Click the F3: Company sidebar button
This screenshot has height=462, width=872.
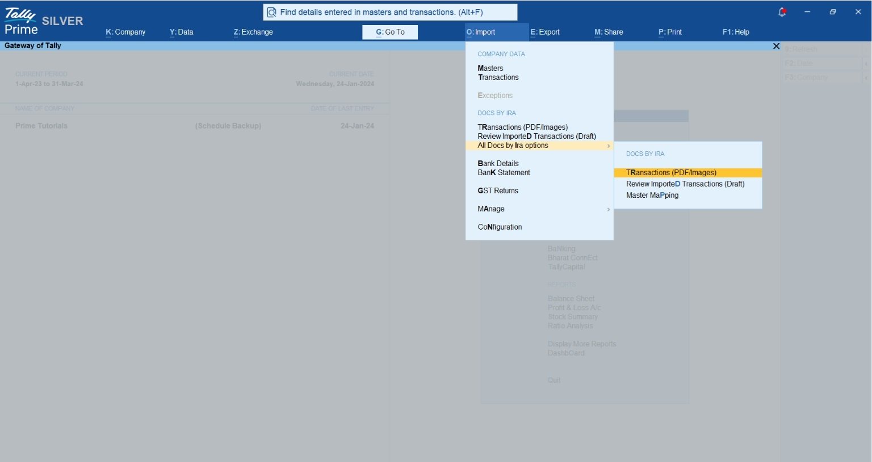[x=821, y=77]
